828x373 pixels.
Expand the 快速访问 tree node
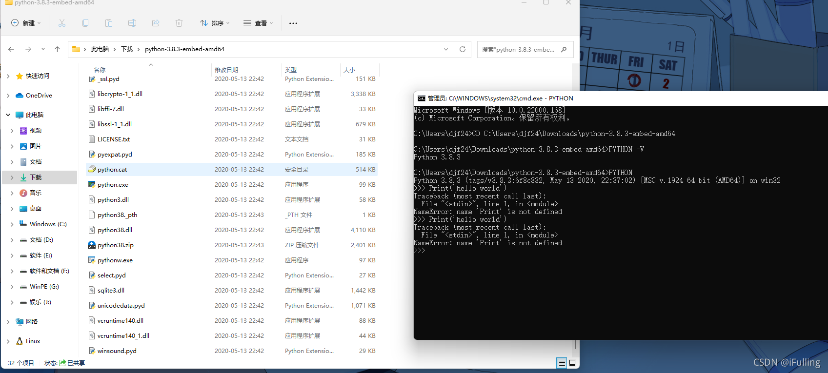pyautogui.click(x=8, y=76)
